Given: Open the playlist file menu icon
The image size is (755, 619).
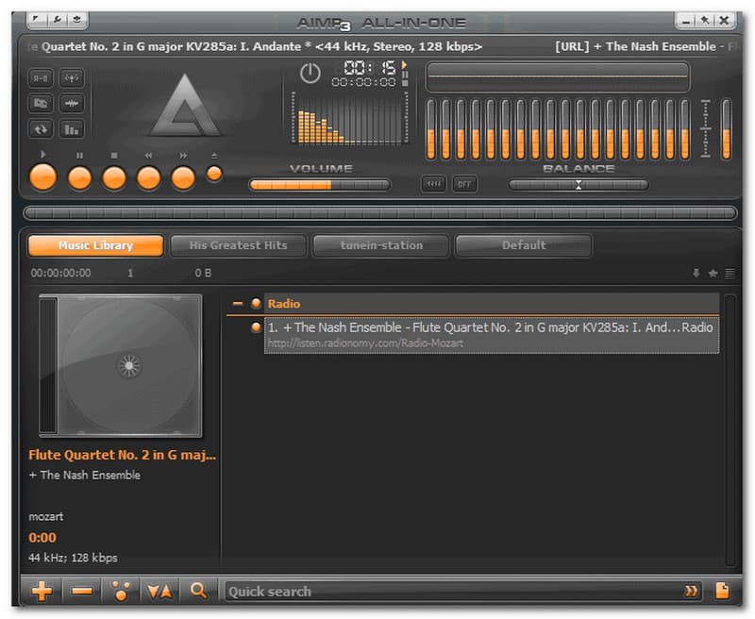Looking at the screenshot, I should [x=722, y=591].
